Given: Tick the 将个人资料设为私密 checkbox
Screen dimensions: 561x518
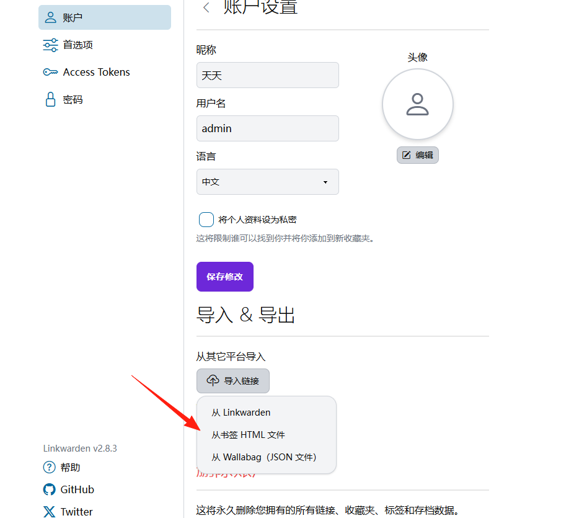Looking at the screenshot, I should tap(206, 220).
